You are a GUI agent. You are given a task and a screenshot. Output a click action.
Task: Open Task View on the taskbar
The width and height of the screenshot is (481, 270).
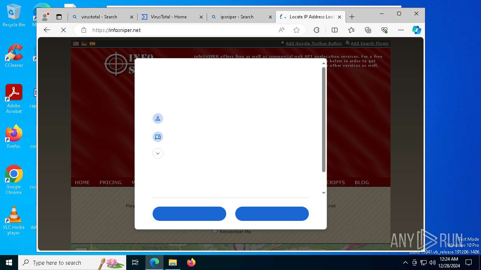(135, 262)
